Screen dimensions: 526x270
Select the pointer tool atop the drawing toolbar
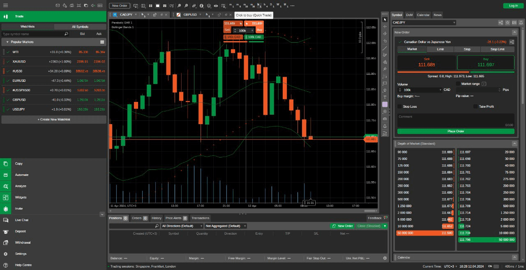(x=385, y=19)
